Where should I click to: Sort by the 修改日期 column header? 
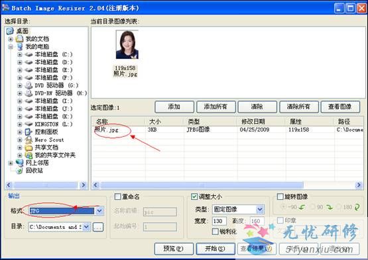(261, 121)
